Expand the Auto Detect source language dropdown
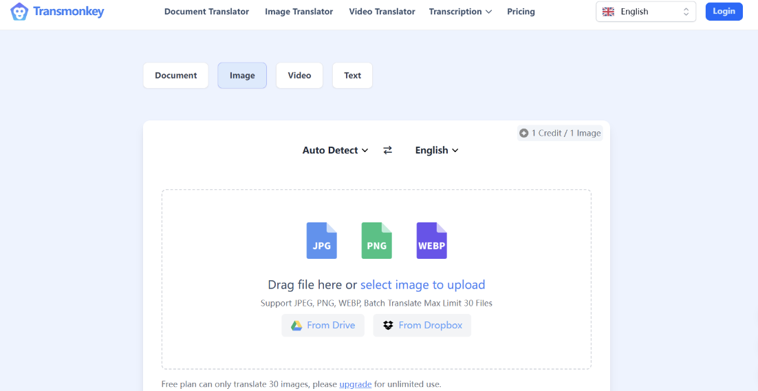Image resolution: width=758 pixels, height=391 pixels. pos(335,150)
